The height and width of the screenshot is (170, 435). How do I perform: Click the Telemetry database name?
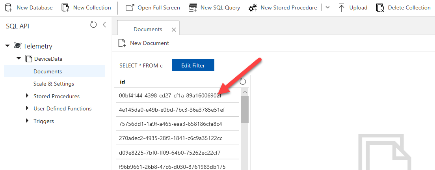click(38, 46)
